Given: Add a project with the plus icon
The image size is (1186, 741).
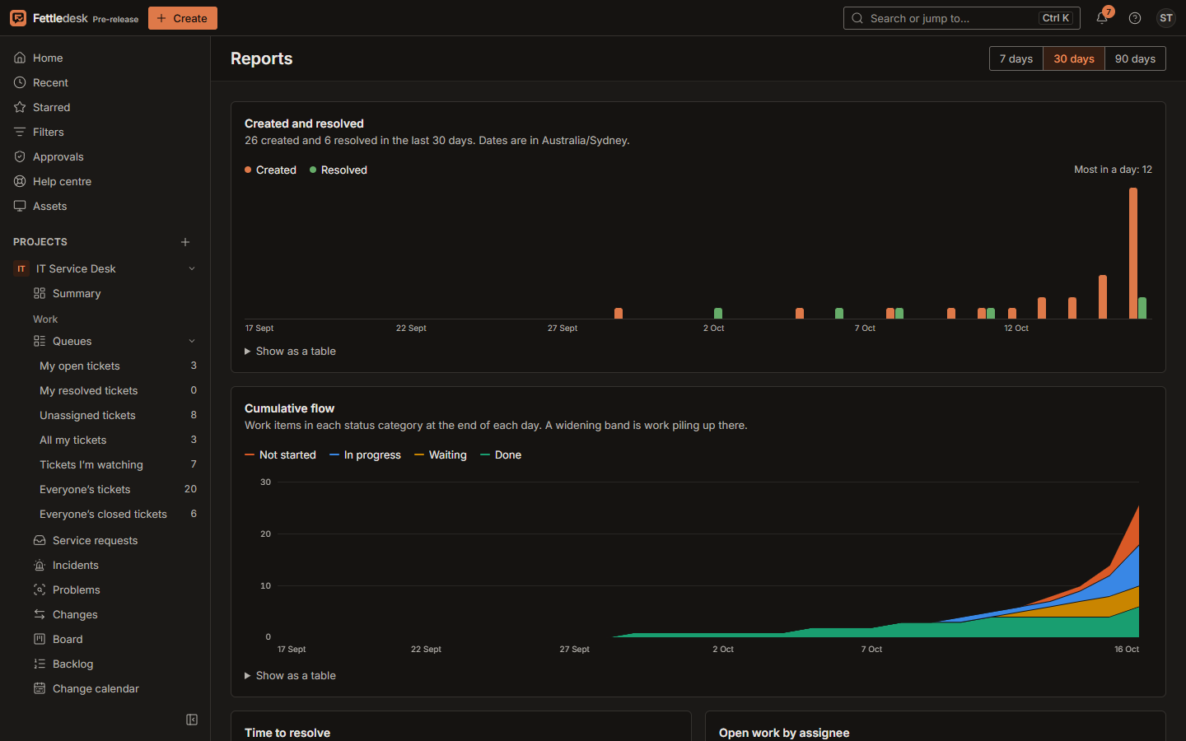Looking at the screenshot, I should pos(185,242).
